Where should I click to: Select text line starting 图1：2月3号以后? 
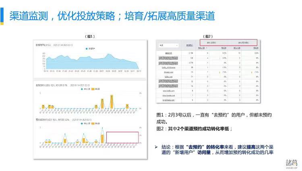click(x=214, y=115)
